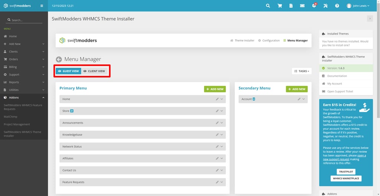Open the help question mark icon
This screenshot has width=380, height=196.
337,6
